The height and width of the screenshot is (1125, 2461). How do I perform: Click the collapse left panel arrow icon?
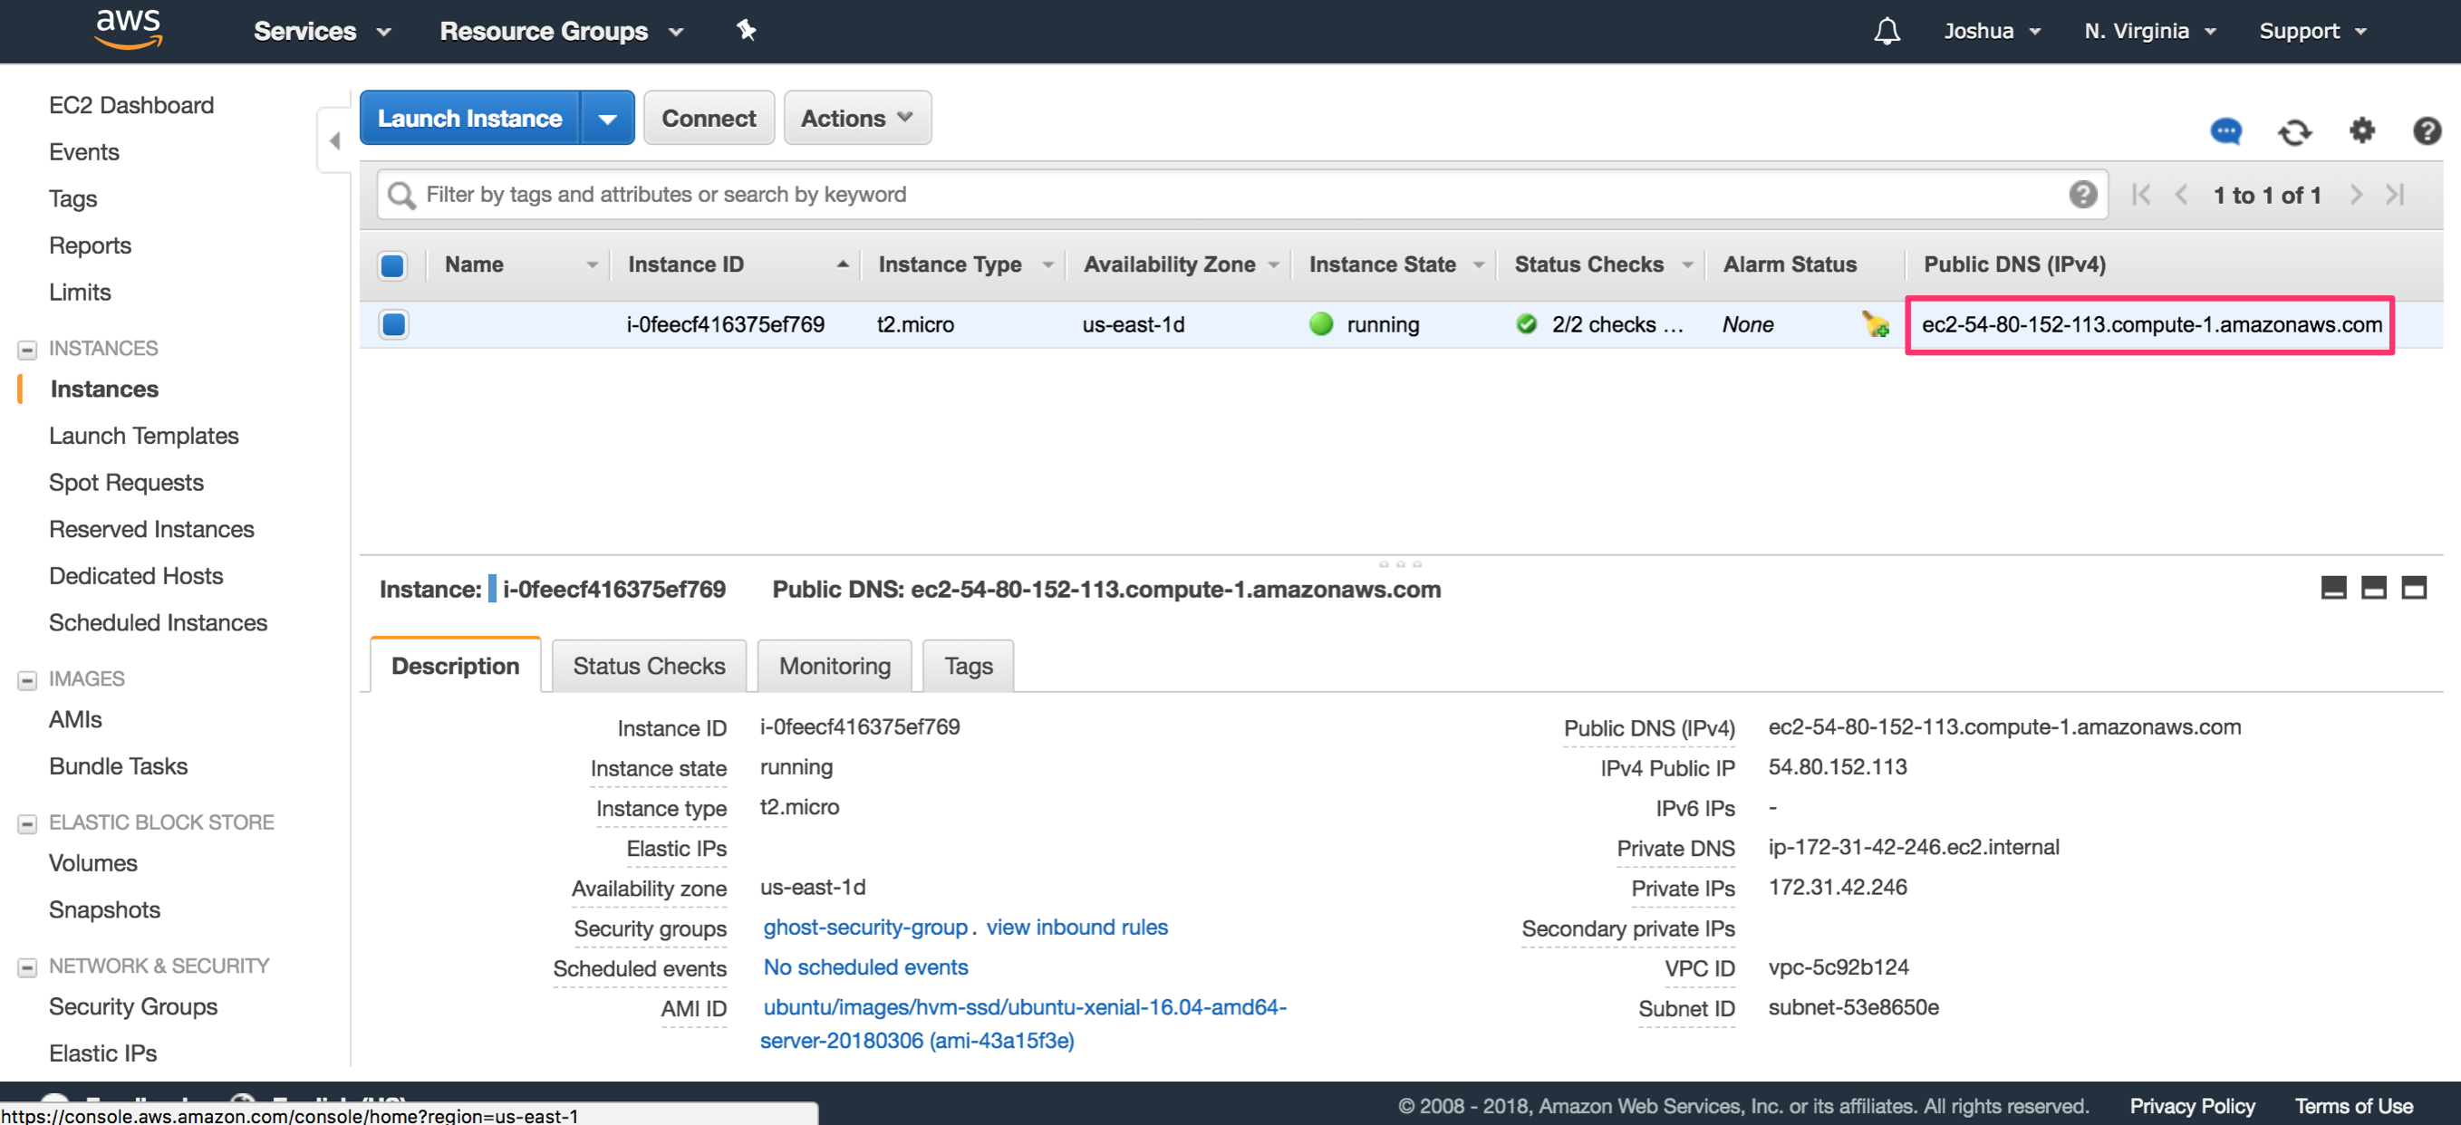pyautogui.click(x=334, y=141)
